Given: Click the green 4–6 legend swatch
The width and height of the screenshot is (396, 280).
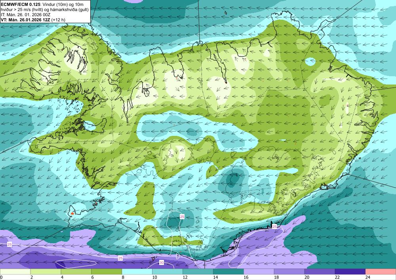Looking at the screenshot, I should [x=76, y=272].
